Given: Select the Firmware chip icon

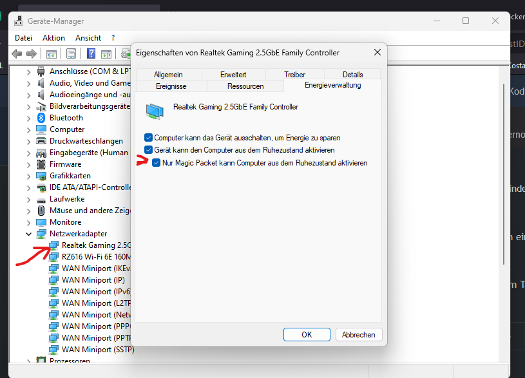Looking at the screenshot, I should (x=41, y=164).
